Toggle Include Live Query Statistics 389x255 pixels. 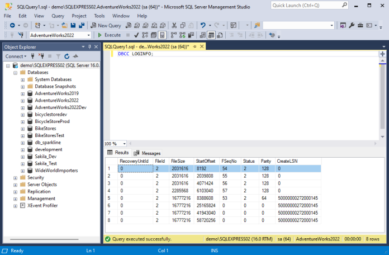182,35
